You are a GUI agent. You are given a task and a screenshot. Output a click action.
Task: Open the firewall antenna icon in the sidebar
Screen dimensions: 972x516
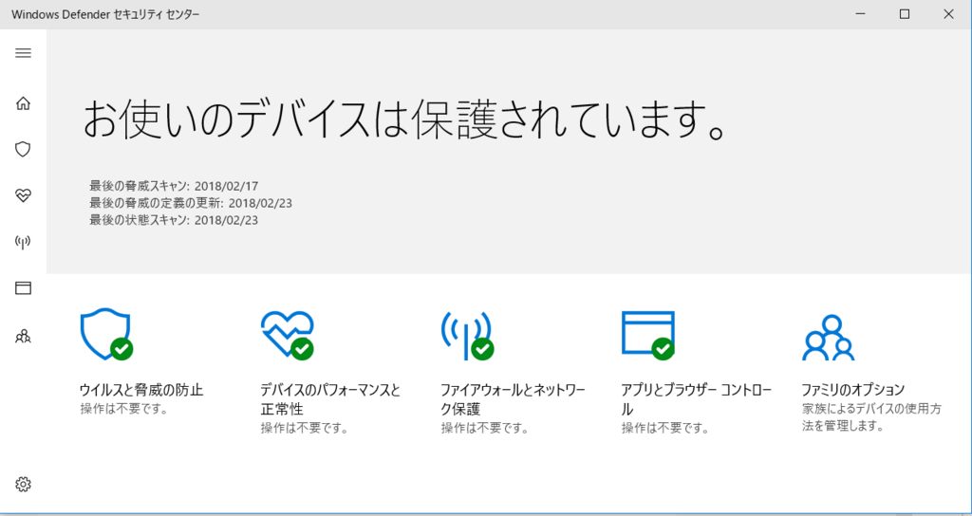[23, 242]
